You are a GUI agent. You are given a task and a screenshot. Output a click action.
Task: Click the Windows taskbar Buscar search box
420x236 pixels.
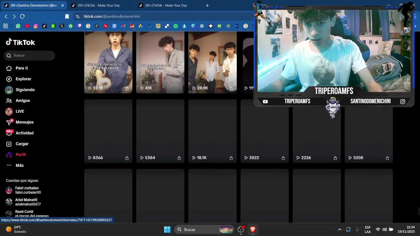click(204, 229)
